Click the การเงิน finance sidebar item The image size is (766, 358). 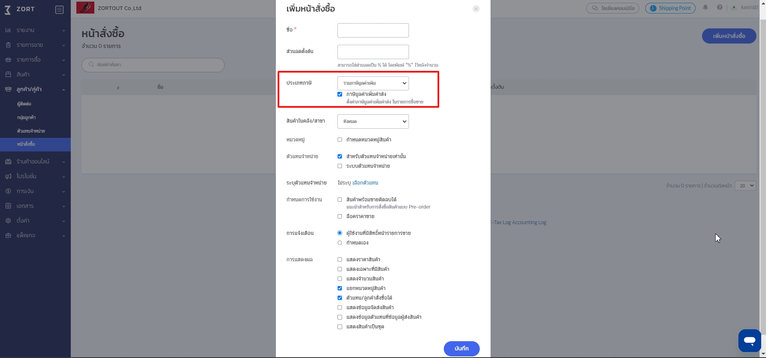click(x=35, y=191)
